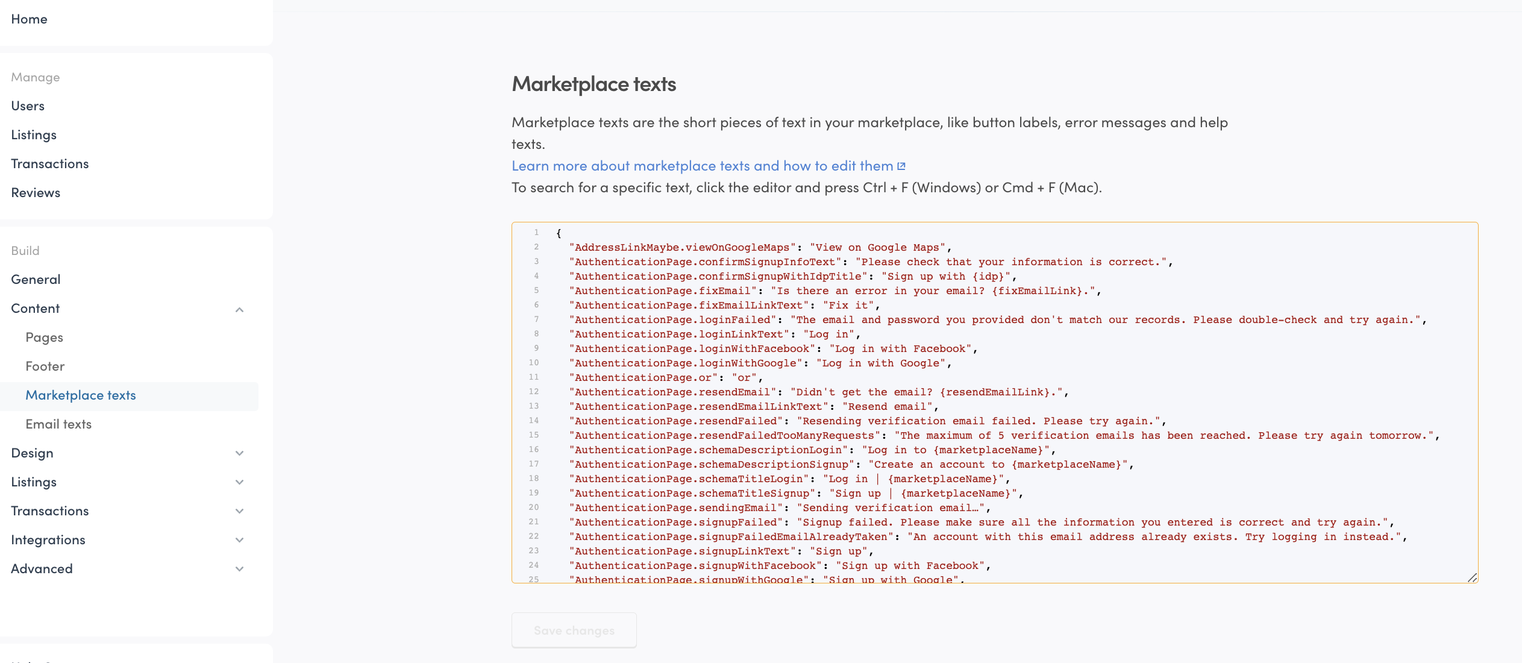The width and height of the screenshot is (1522, 663).
Task: Click the Save changes button
Action: tap(574, 630)
